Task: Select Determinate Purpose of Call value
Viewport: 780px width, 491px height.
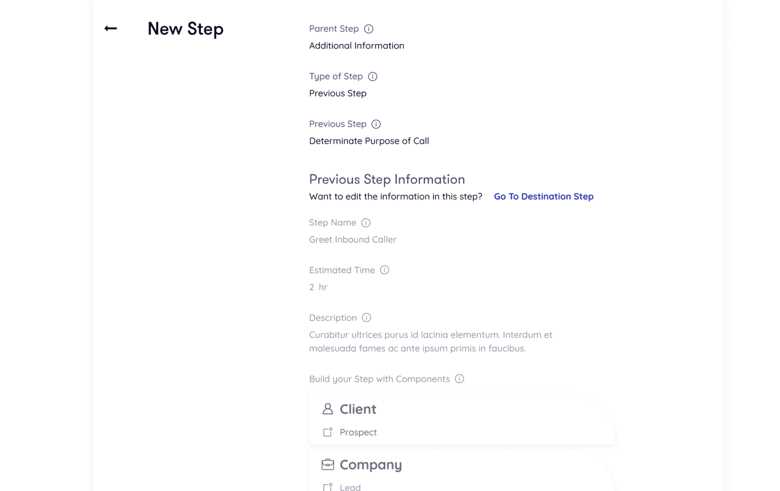Action: point(369,141)
